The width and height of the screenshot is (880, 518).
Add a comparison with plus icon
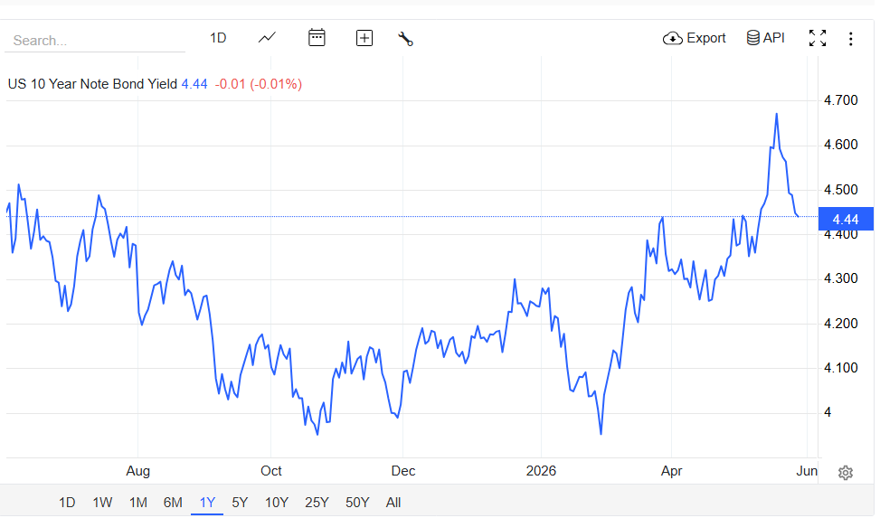click(x=364, y=38)
